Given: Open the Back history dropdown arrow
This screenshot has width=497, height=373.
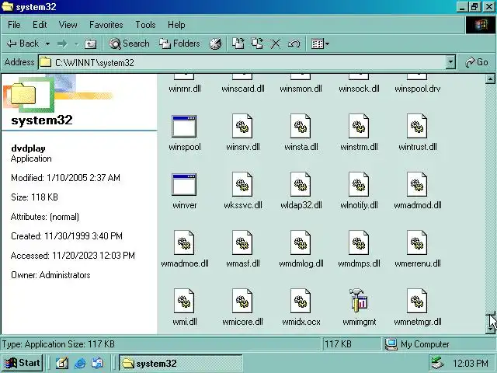Looking at the screenshot, I should pyautogui.click(x=47, y=44).
